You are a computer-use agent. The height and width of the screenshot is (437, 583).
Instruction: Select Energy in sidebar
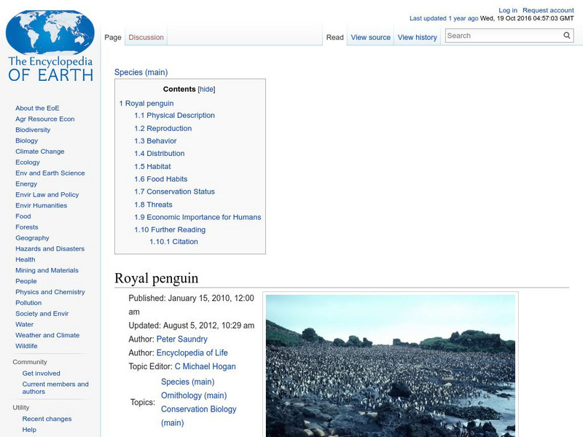tap(26, 184)
